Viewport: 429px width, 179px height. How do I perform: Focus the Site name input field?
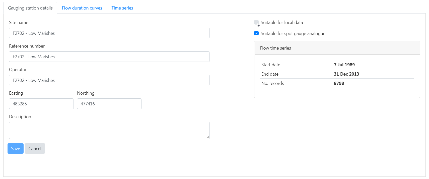109,33
